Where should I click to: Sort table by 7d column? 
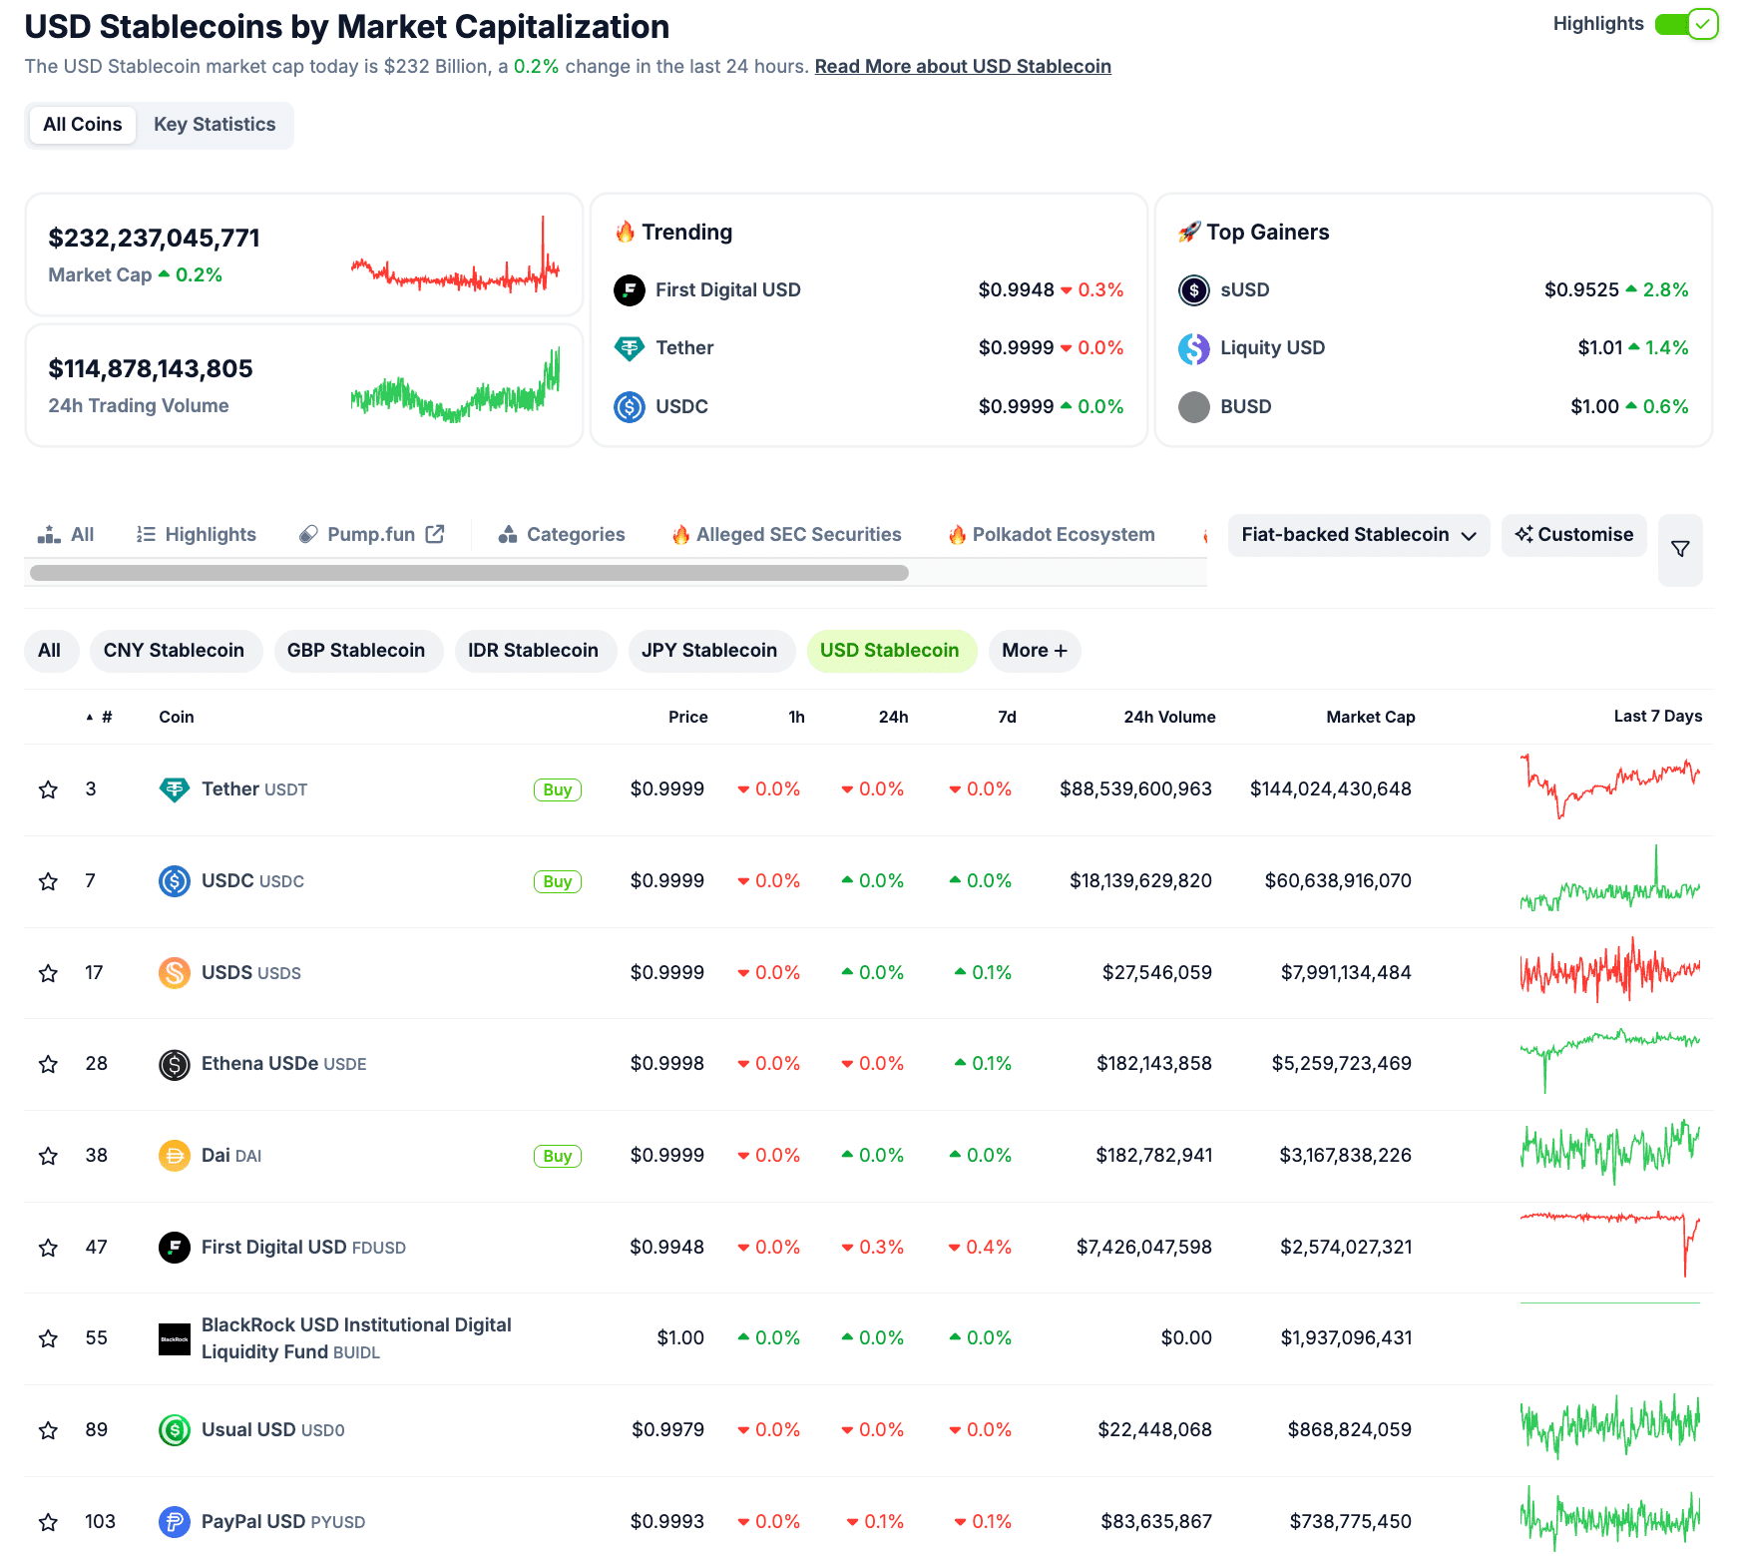1007,718
